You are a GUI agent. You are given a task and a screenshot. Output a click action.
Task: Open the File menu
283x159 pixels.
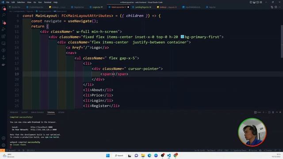8,2
